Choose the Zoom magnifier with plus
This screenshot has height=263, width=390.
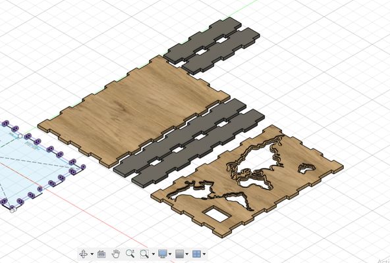point(130,254)
